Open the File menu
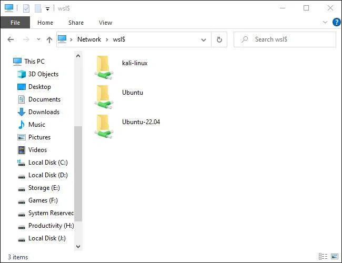 pos(15,23)
